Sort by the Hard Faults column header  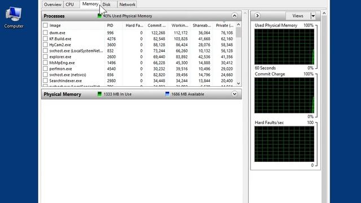click(x=134, y=25)
